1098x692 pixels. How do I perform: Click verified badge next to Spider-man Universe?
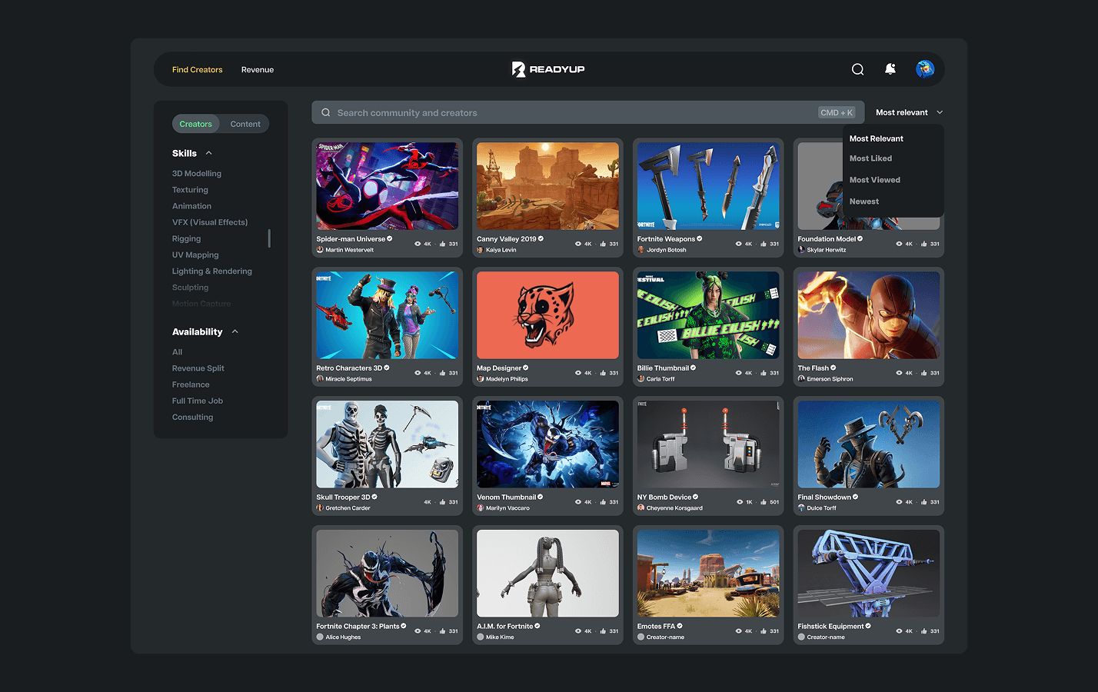point(390,238)
